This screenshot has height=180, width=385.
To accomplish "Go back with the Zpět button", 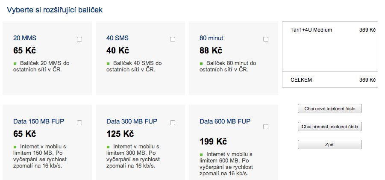I will tap(329, 145).
